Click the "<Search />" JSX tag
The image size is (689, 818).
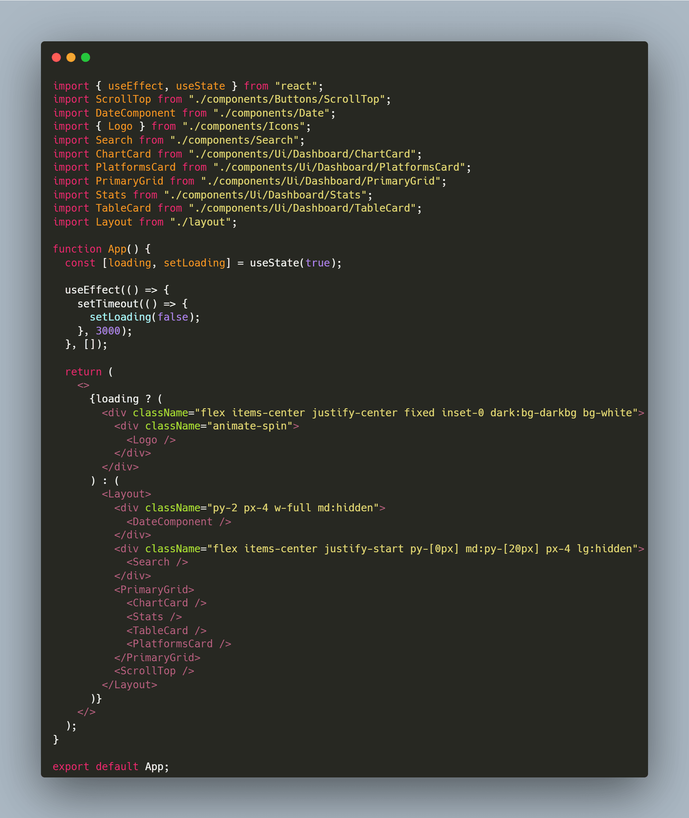coord(157,562)
